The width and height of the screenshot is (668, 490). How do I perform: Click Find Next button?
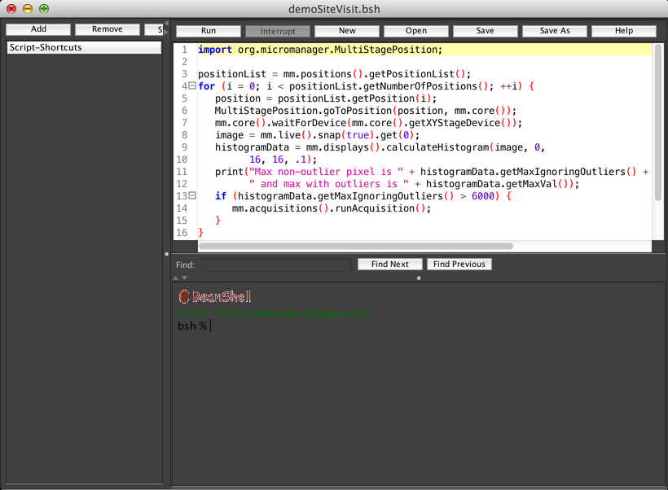click(x=390, y=264)
